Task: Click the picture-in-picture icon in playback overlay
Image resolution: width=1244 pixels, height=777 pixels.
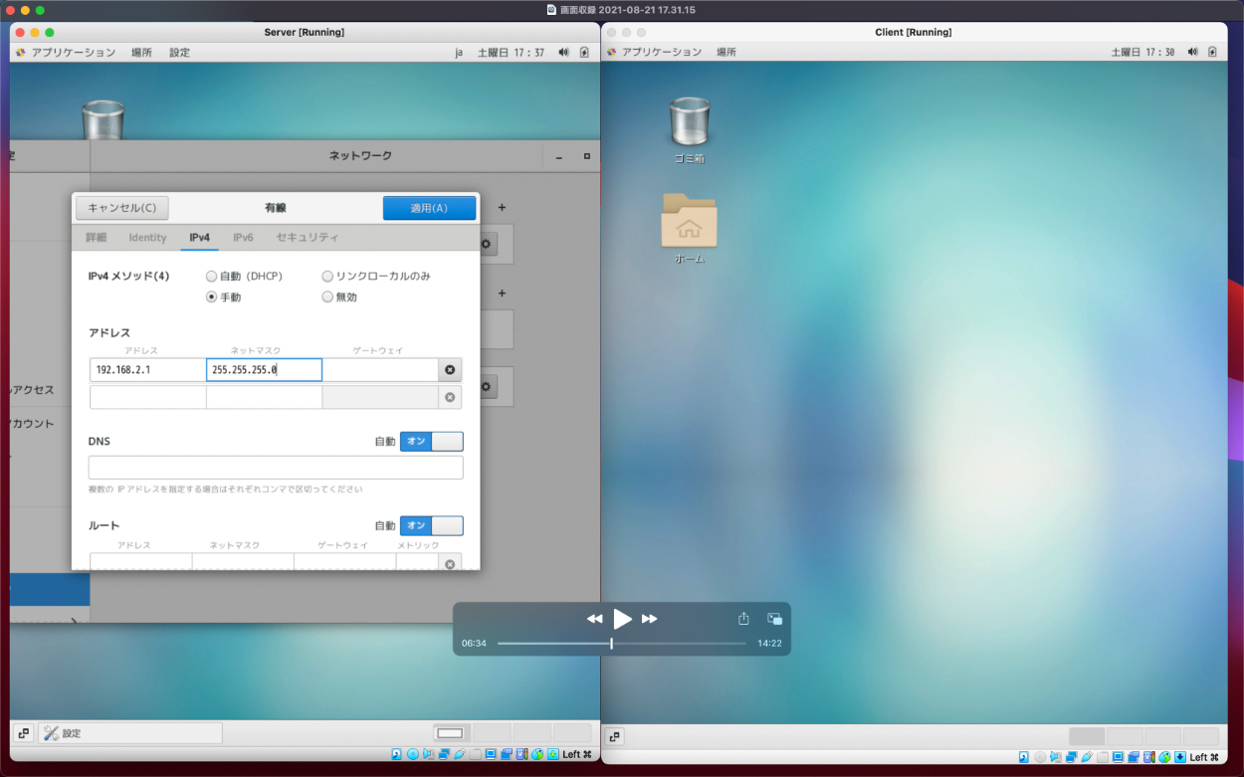Action: [x=774, y=619]
